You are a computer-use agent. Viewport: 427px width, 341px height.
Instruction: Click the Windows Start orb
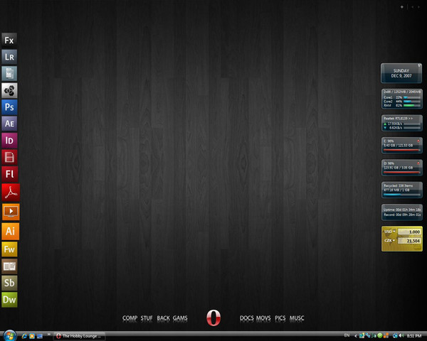click(x=10, y=335)
